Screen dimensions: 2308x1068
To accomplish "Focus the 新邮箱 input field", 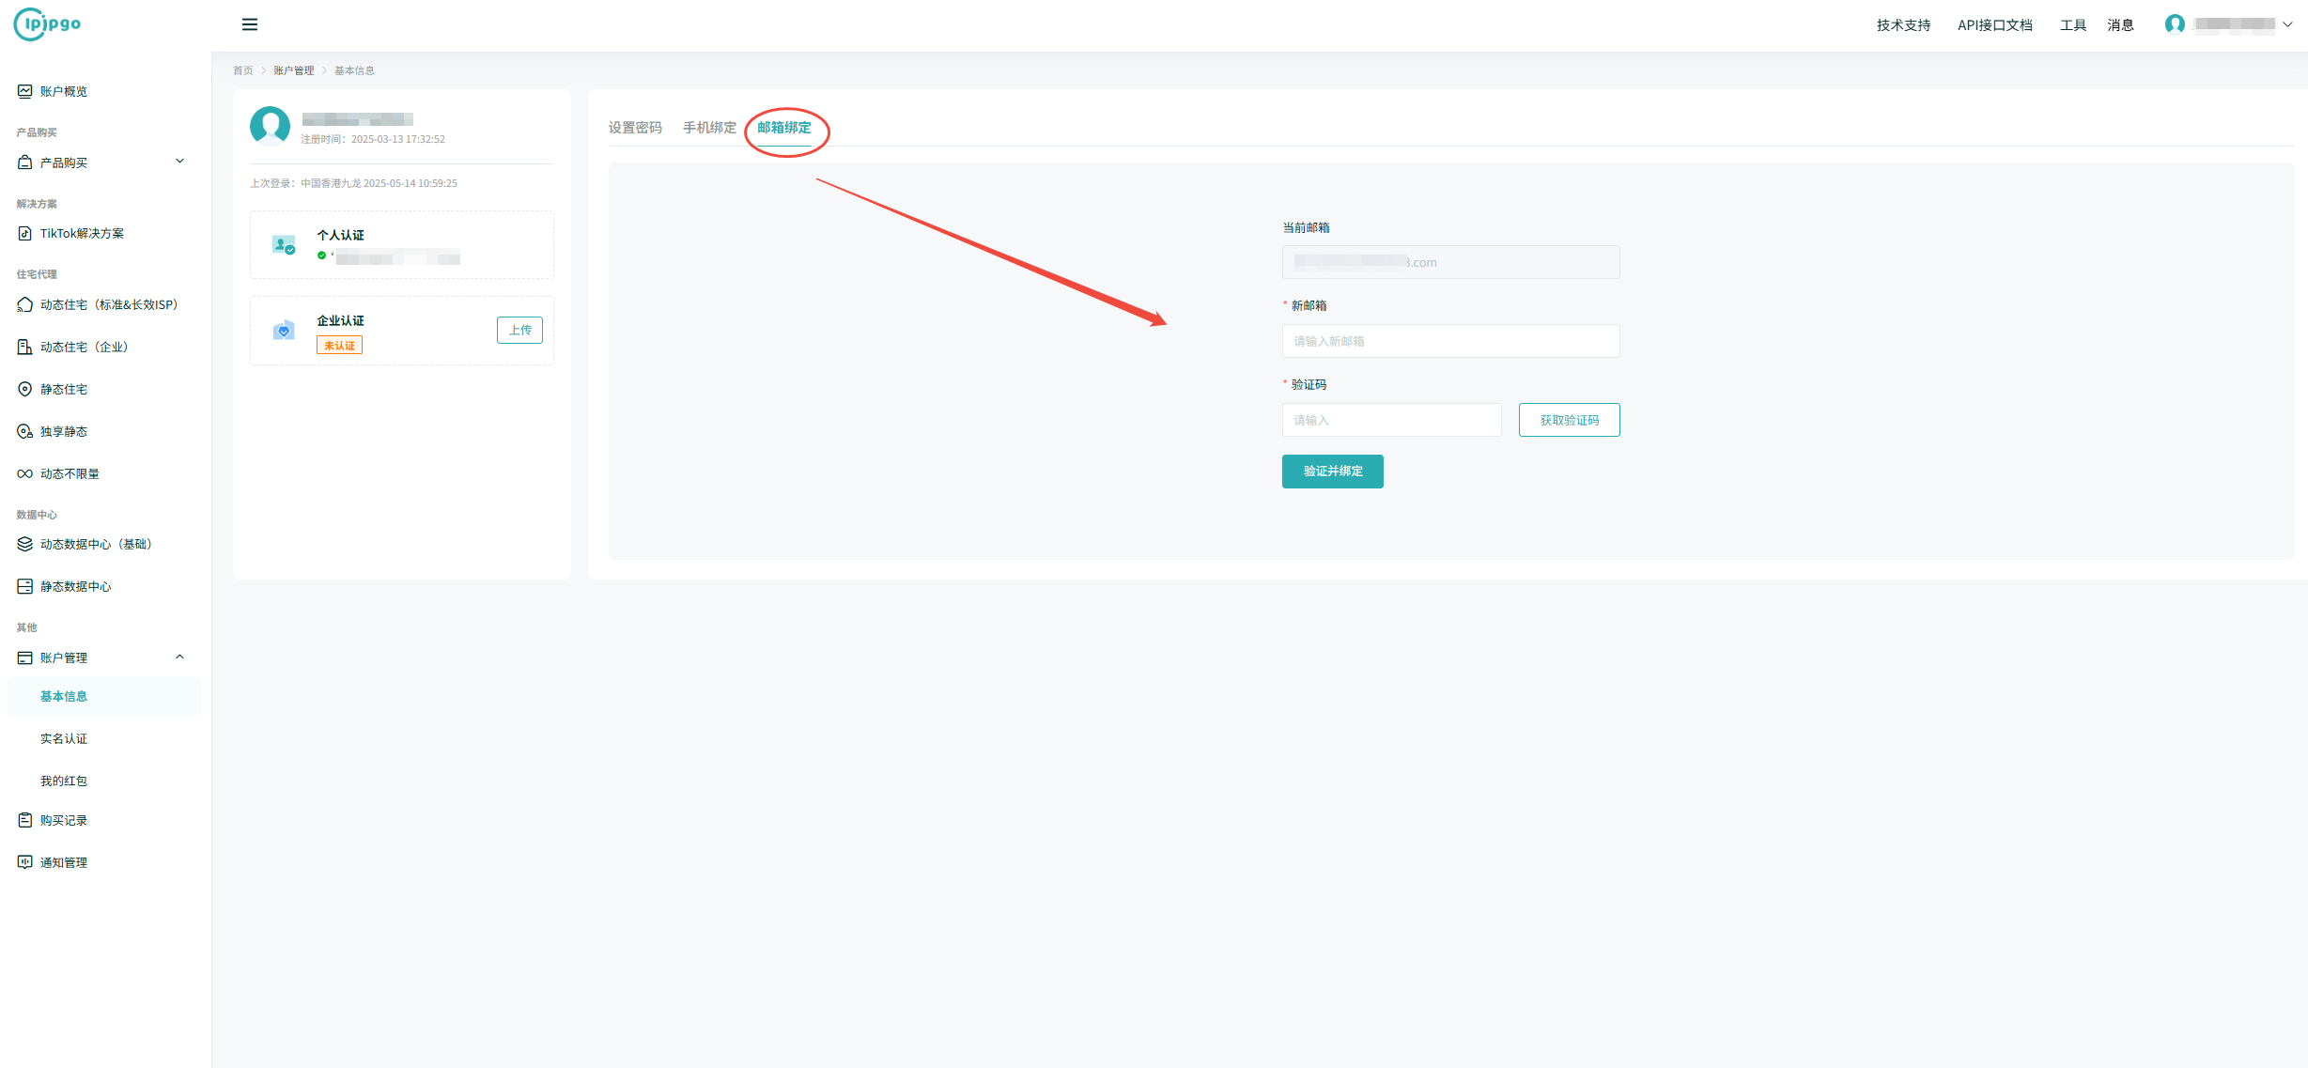I will 1450,341.
